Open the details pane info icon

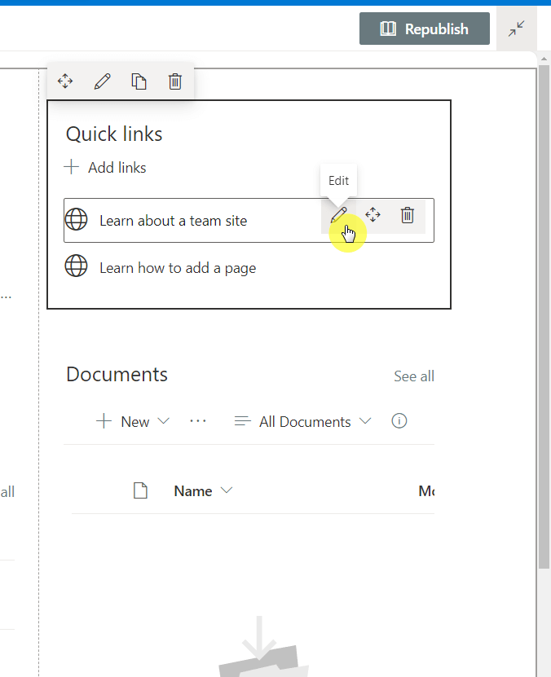[x=399, y=420]
